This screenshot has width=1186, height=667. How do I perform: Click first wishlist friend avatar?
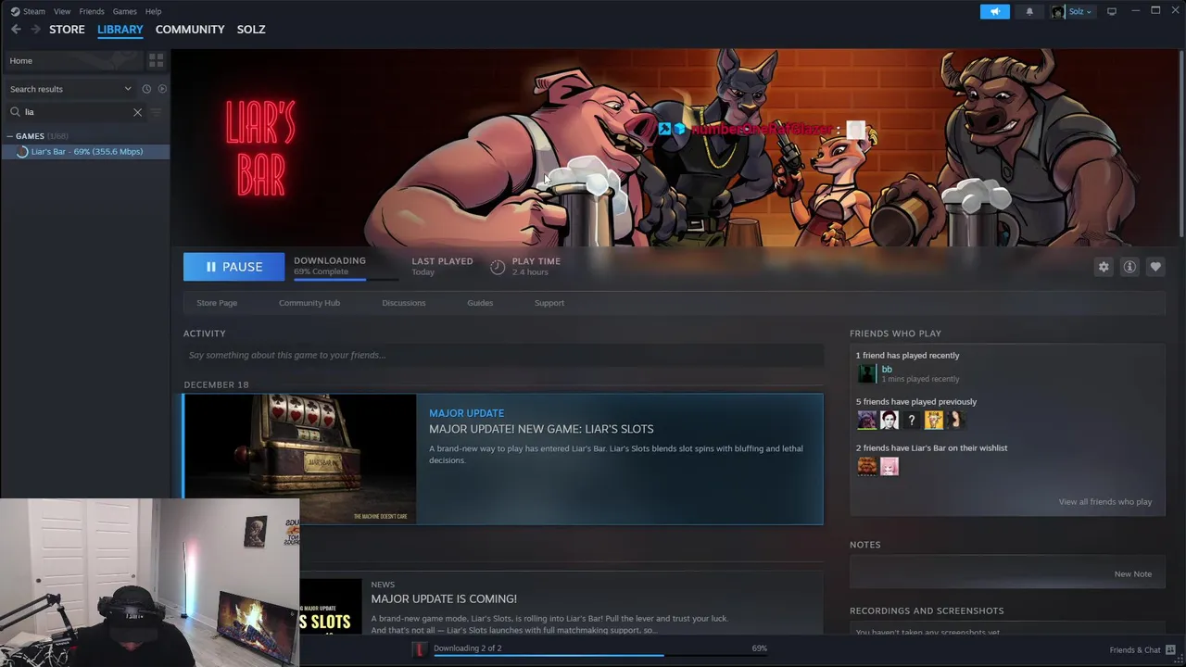(866, 466)
